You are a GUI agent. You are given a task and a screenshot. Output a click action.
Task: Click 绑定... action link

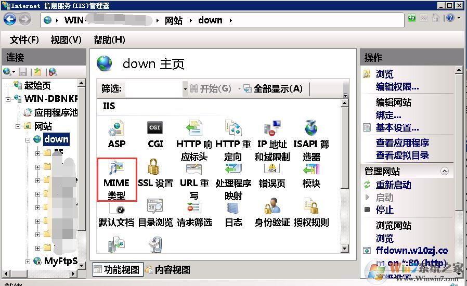pyautogui.click(x=388, y=115)
